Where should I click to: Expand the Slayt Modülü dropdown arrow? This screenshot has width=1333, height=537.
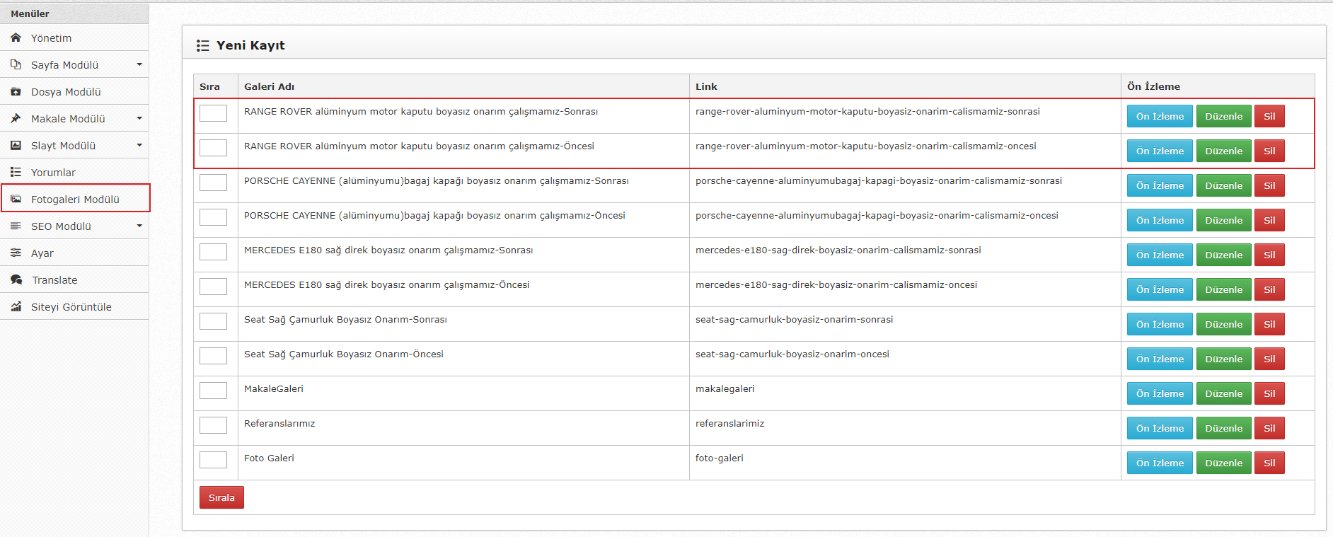coord(139,145)
